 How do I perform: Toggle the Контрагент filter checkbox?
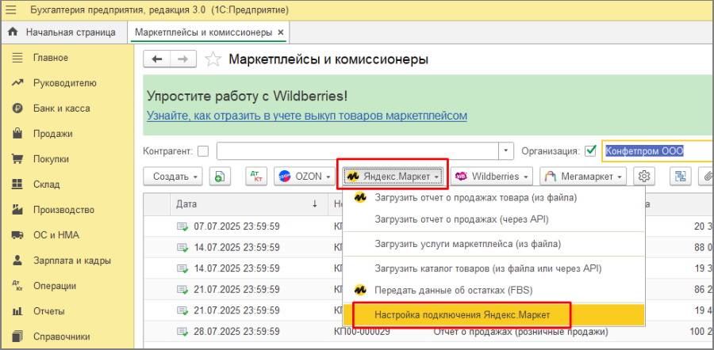tap(203, 151)
